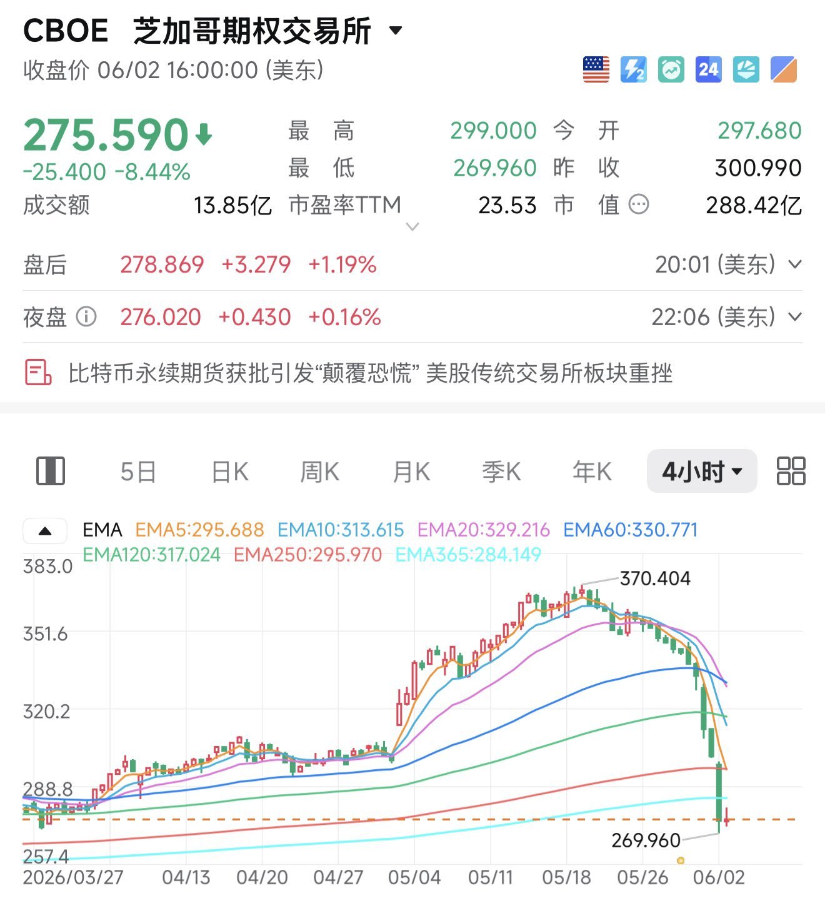Screen dimensions: 825x898
Task: Expand the 夜盘 overnight row chevron
Action: point(794,317)
